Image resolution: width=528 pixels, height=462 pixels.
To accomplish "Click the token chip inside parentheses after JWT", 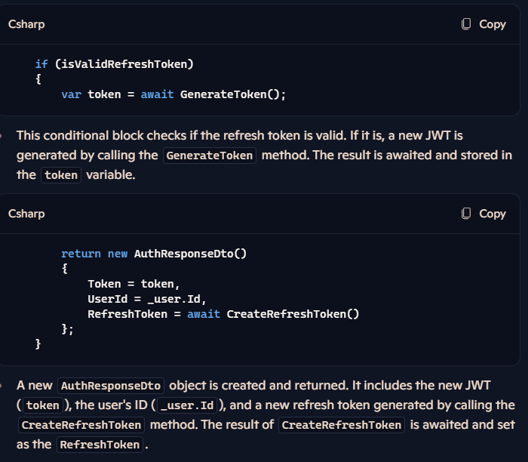I will [43, 405].
